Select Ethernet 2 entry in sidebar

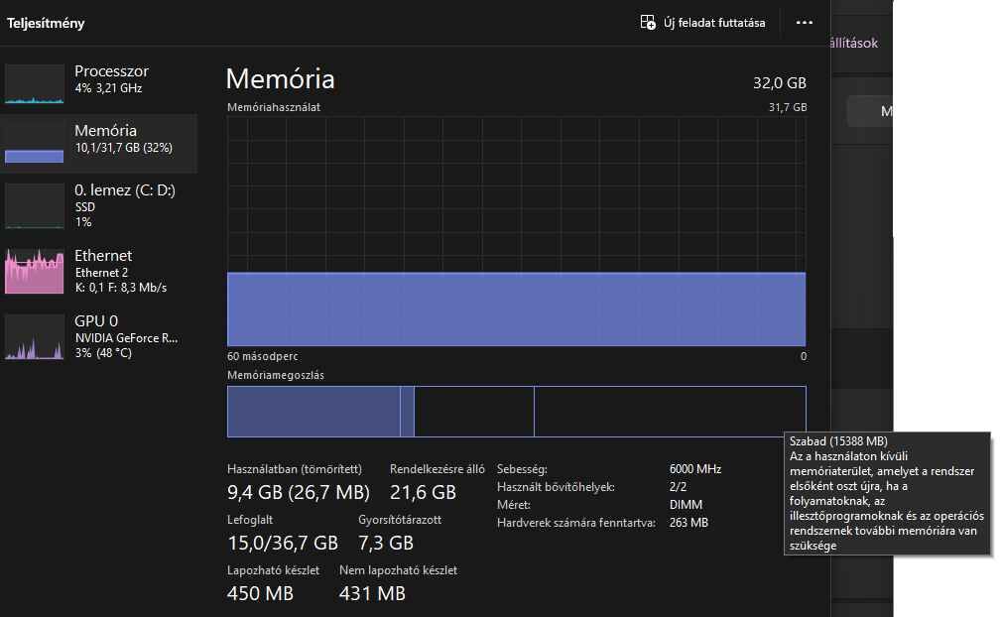tap(99, 271)
